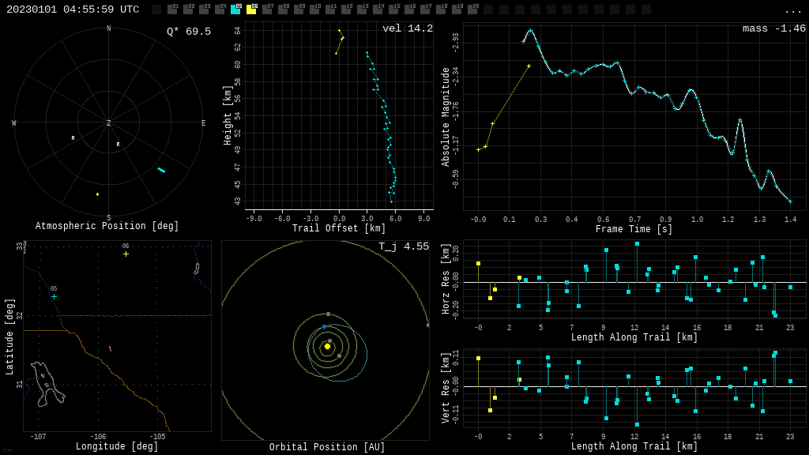Screen dimensions: 809x455
Task: Click the last cyan point on magnitude curve
Action: pos(790,201)
